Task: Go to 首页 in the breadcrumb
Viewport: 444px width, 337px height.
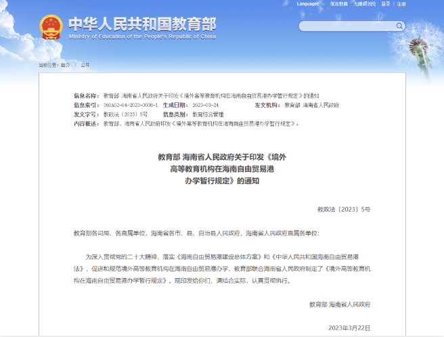Action: pyautogui.click(x=65, y=65)
